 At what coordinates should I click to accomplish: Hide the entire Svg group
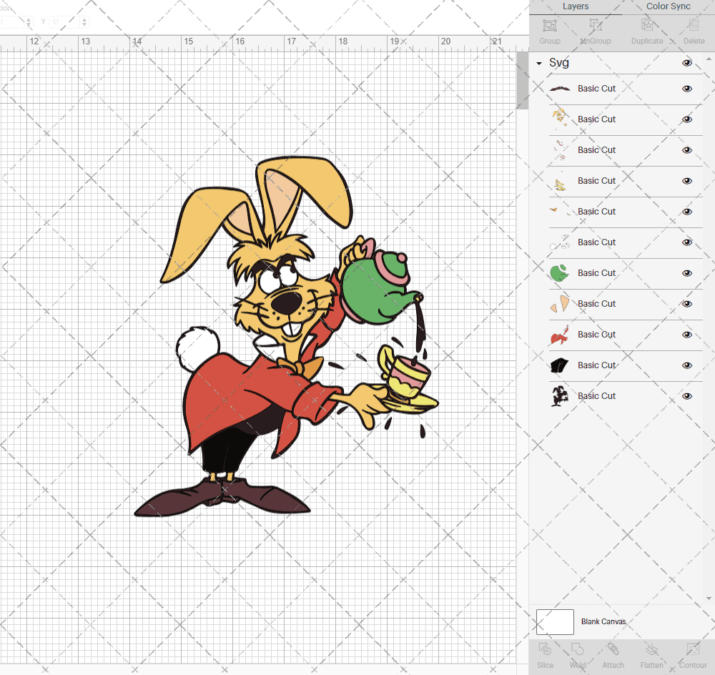pos(687,63)
